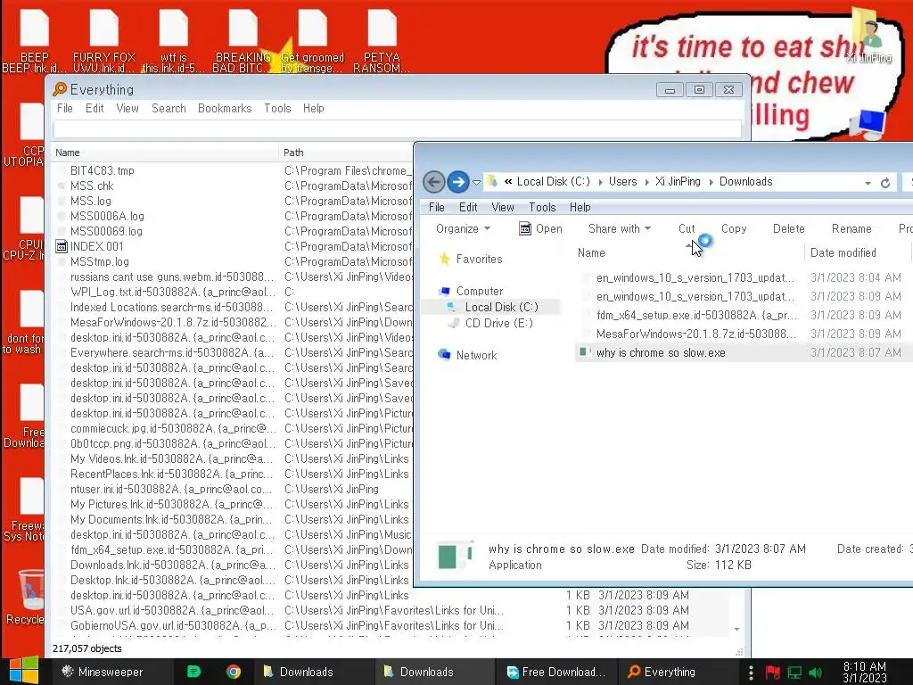Open Recycle Bin desktop icon

point(26,597)
